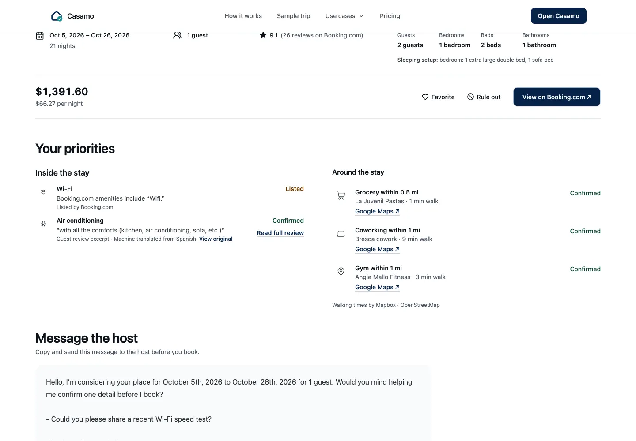The width and height of the screenshot is (636, 441).
Task: Click the star rating icon near 9.1
Action: pos(263,35)
